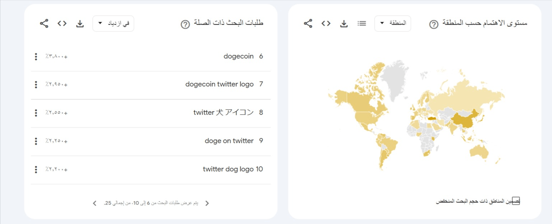Share the interest by region card
Viewport: 552px width, 224px height.
(x=308, y=24)
